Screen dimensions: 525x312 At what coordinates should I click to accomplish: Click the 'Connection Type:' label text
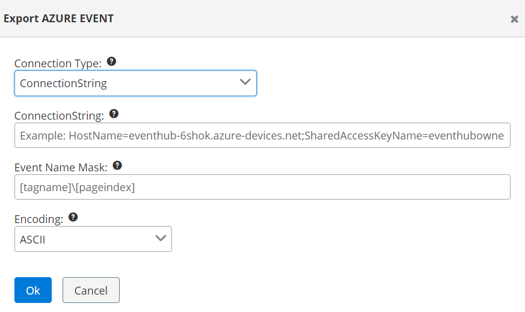[58, 63]
